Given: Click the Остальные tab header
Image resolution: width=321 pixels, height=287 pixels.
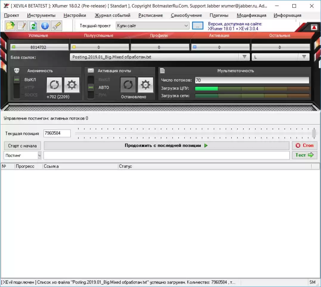Looking at the screenshot, I should pyautogui.click(x=280, y=35).
